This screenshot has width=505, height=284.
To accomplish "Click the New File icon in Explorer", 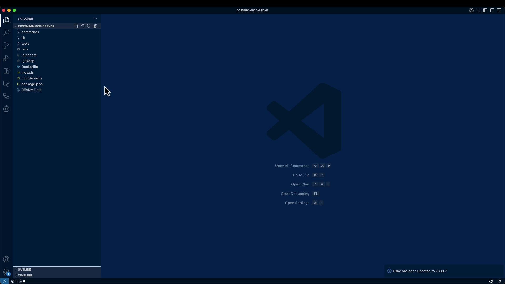I will click(x=76, y=26).
